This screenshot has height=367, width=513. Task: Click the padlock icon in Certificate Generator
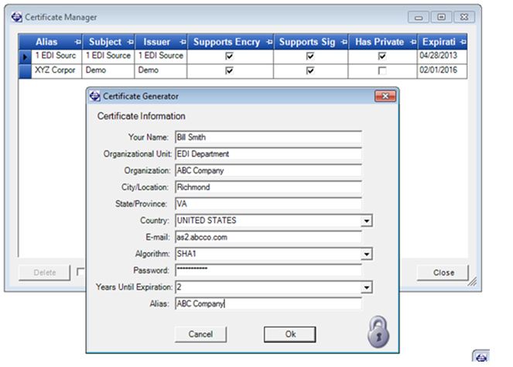[378, 331]
